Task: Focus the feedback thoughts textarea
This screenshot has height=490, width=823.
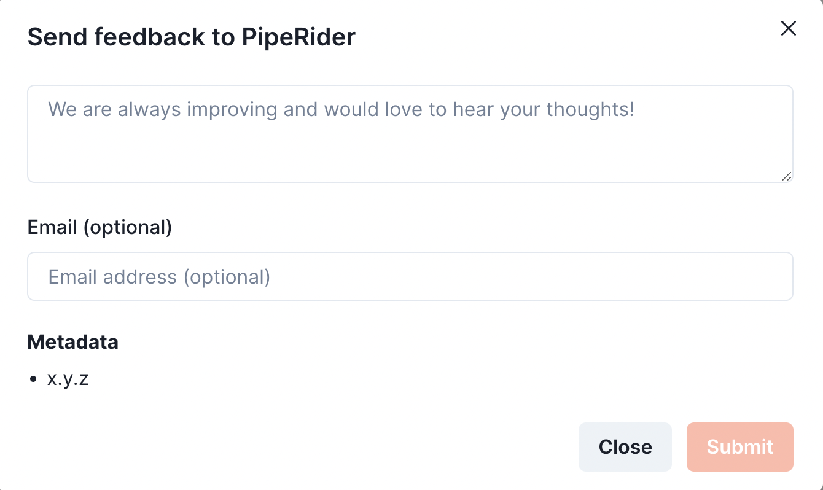Action: [410, 134]
